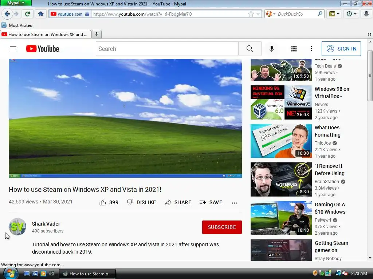
Task: Open the Windows 98 on VirtualBox thumbnail
Action: [x=281, y=102]
